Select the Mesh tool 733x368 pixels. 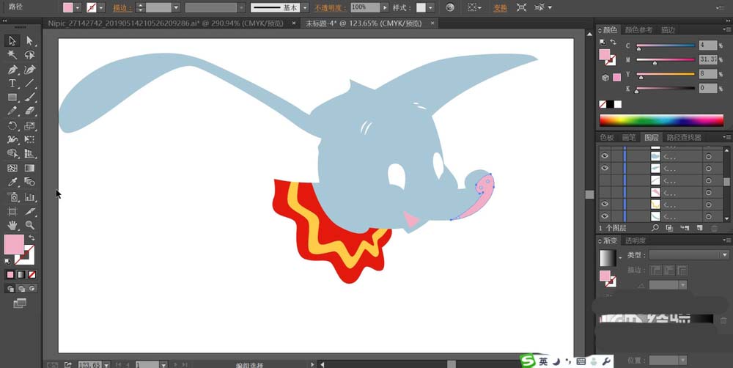pyautogui.click(x=12, y=168)
